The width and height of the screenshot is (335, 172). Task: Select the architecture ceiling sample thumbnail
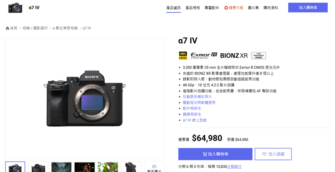pyautogui.click(x=61, y=167)
